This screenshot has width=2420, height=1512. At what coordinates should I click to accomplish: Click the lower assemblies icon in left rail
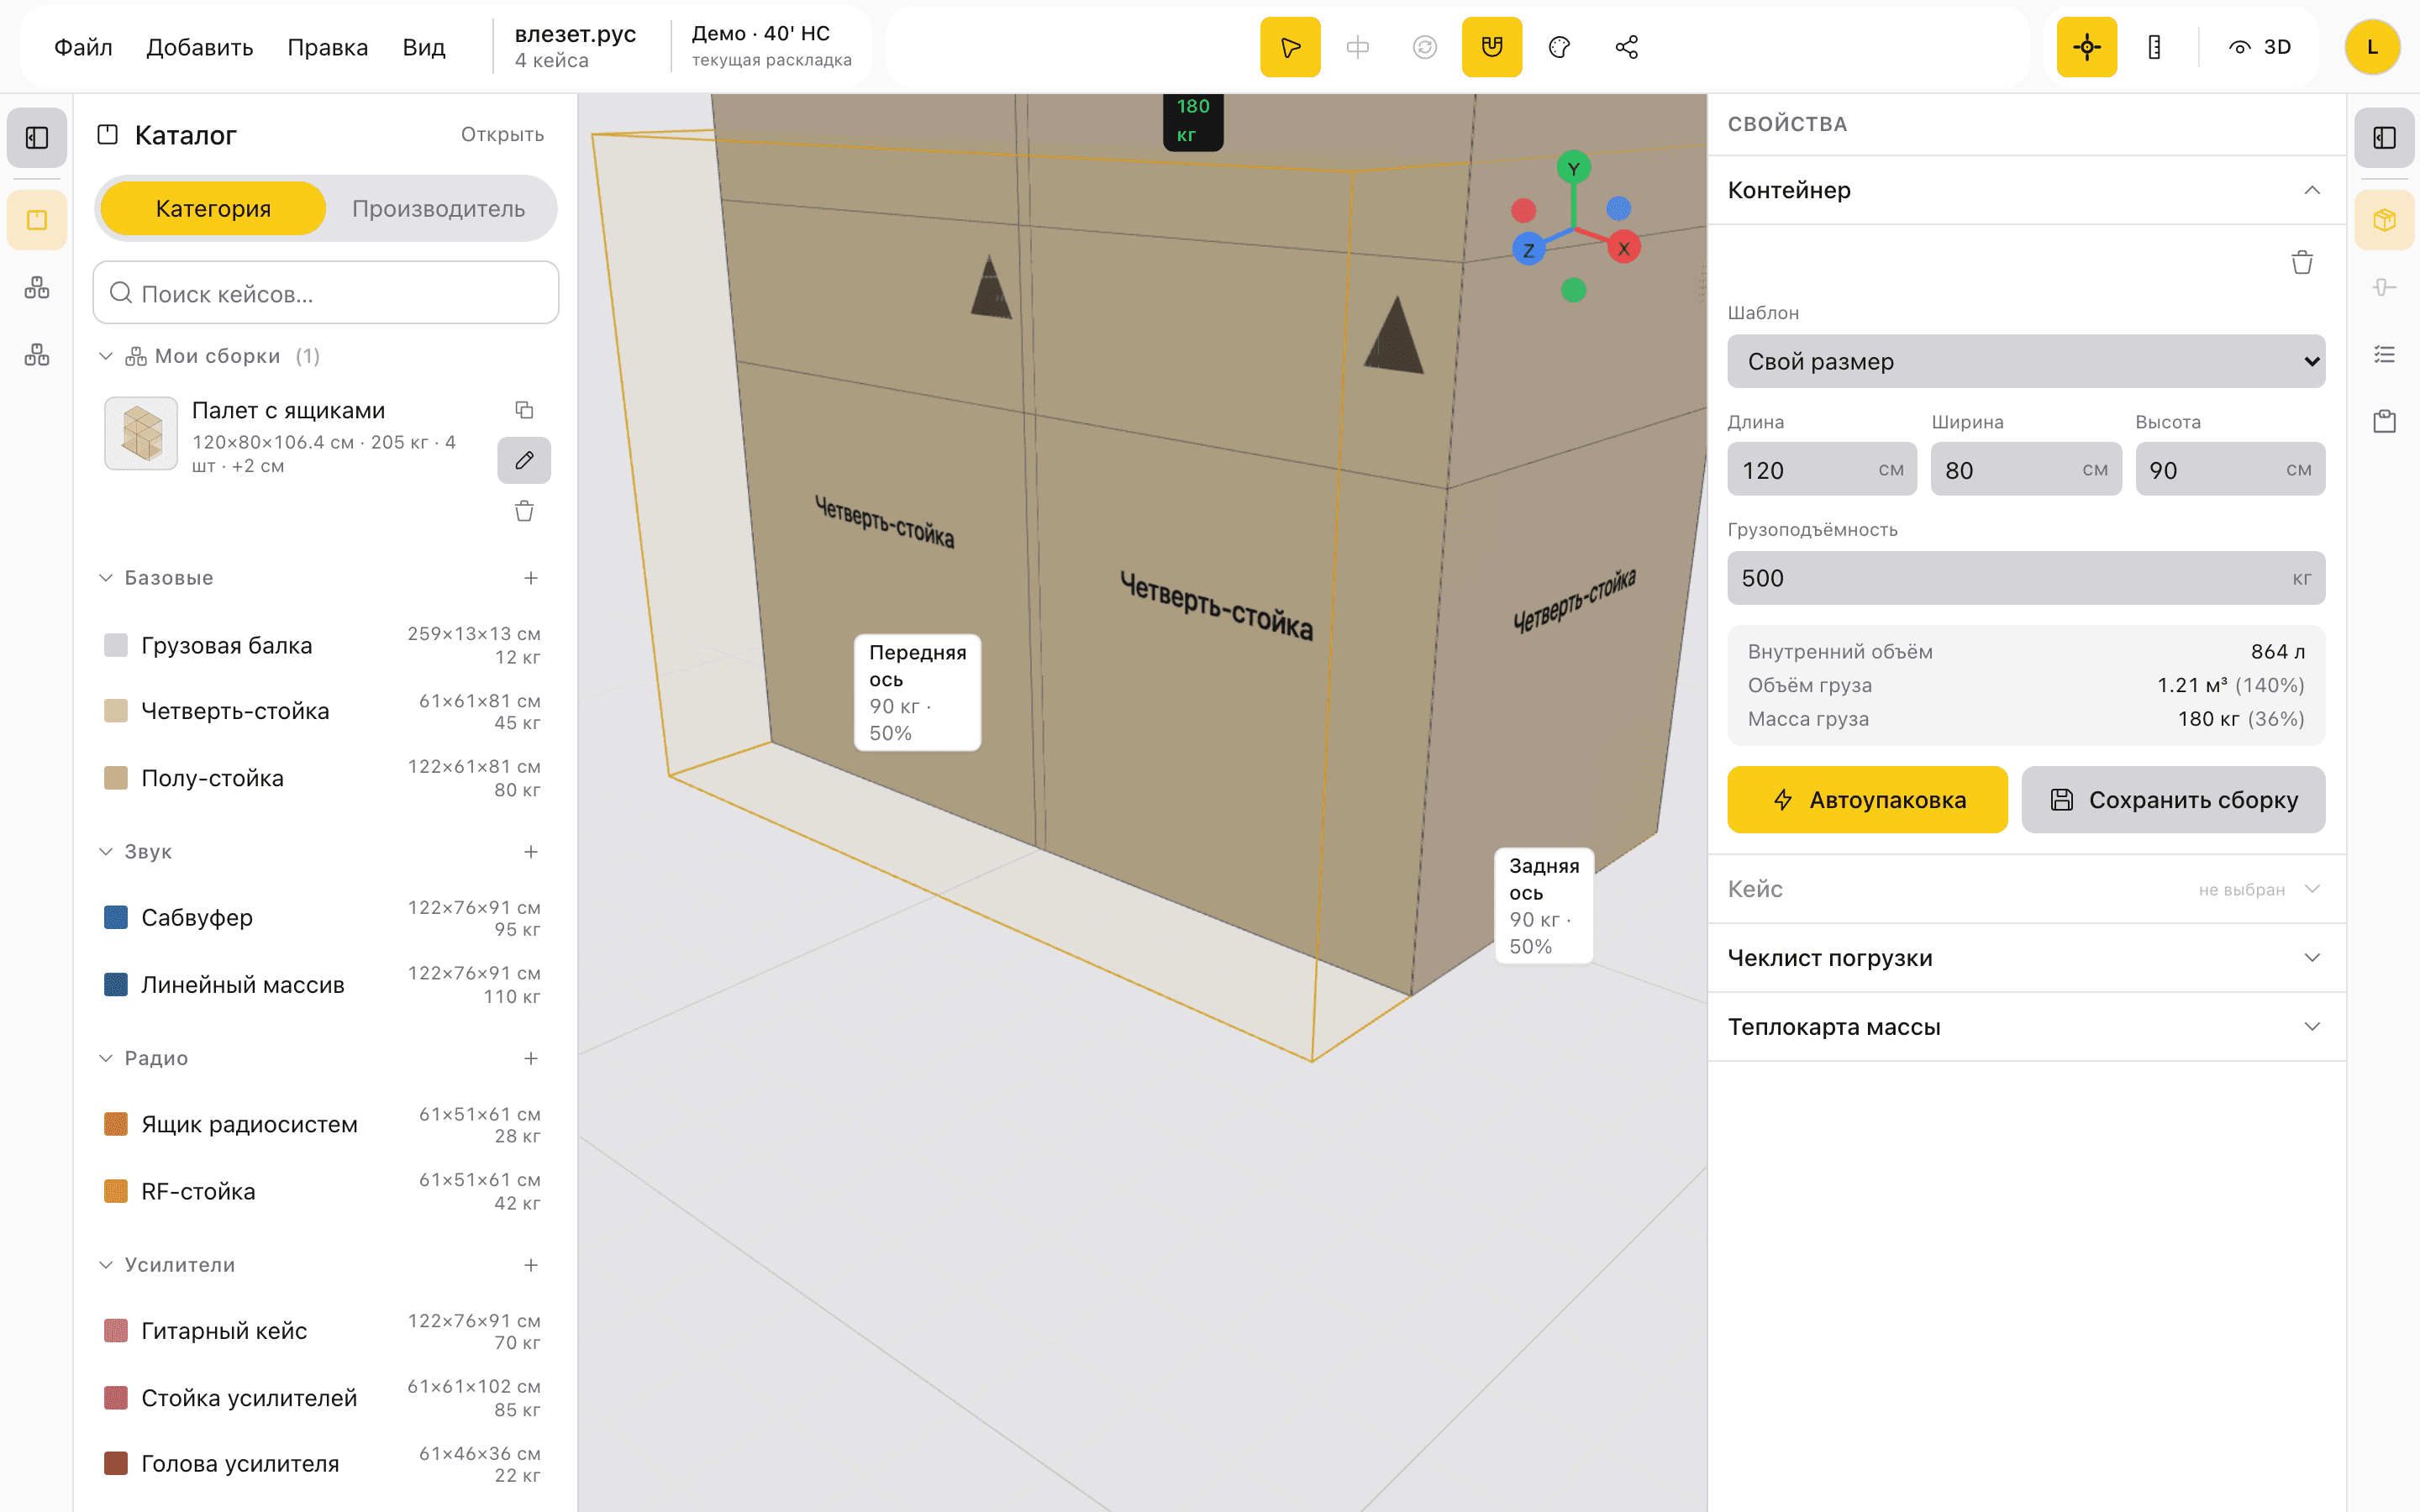click(x=37, y=355)
